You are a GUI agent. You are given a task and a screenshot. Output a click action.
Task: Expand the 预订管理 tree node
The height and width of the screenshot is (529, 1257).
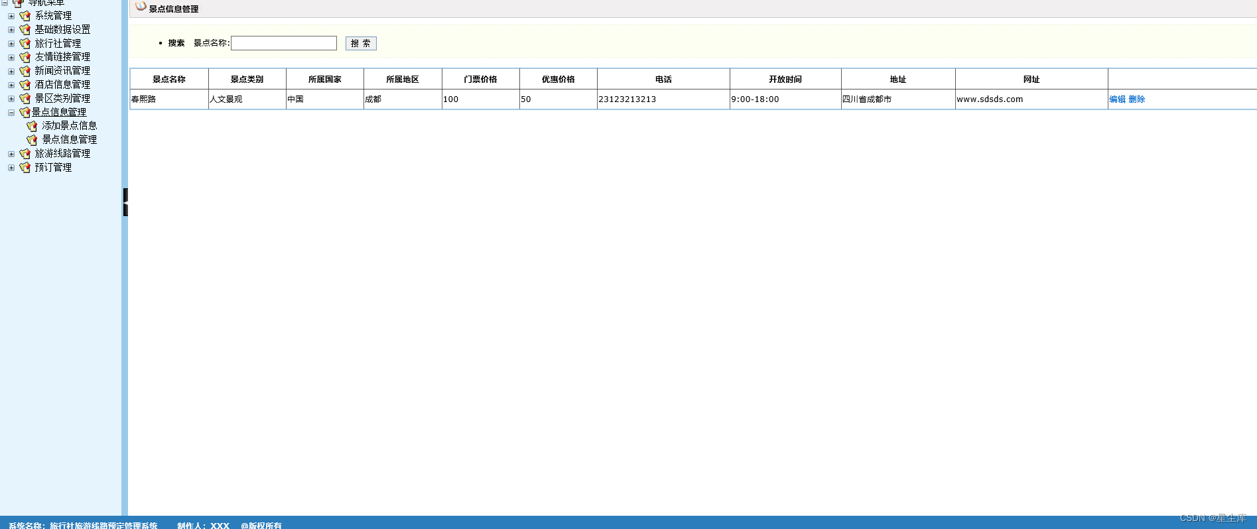click(x=11, y=168)
